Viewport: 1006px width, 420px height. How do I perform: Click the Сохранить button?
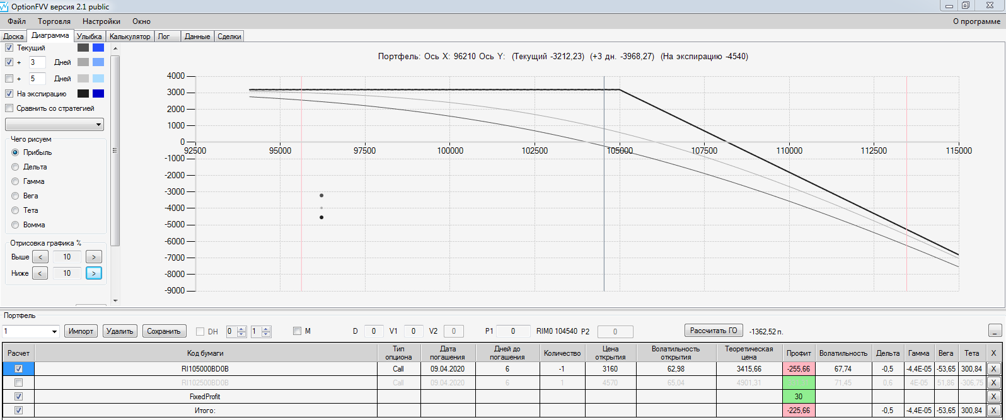(x=165, y=331)
